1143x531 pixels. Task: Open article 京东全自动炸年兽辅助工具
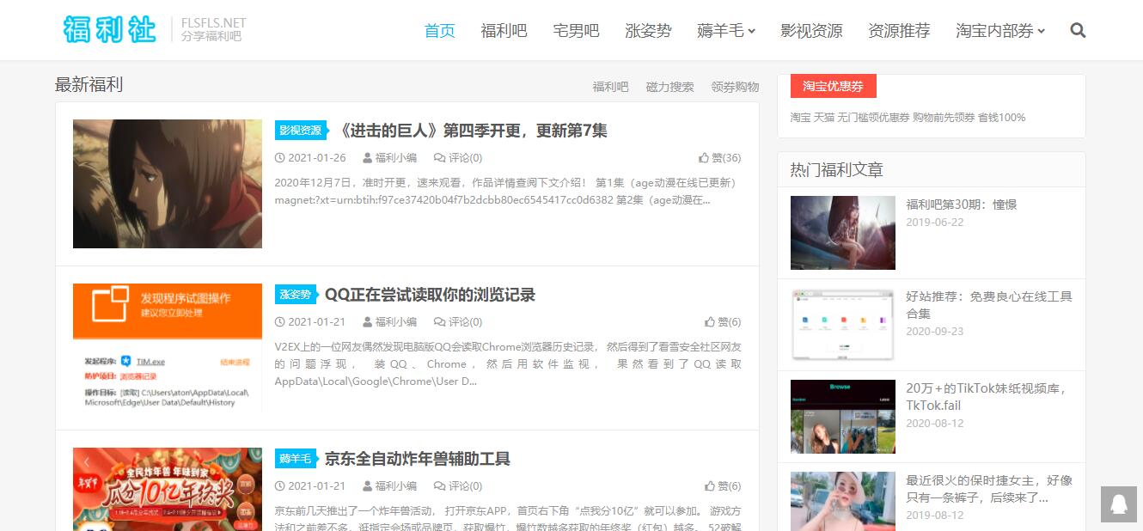click(x=418, y=459)
